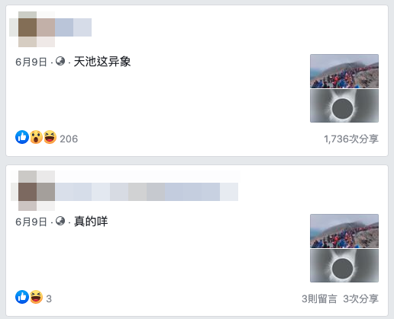Open the 3次分享 shares link
The width and height of the screenshot is (394, 319).
361,299
